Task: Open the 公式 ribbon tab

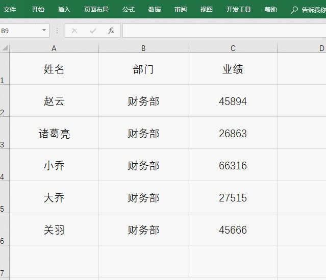Action: 129,10
